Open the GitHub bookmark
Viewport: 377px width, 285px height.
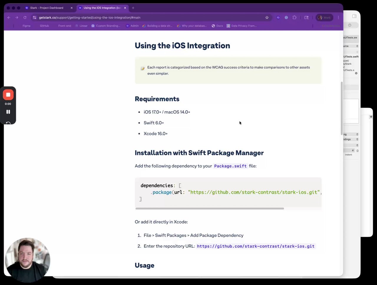click(44, 26)
